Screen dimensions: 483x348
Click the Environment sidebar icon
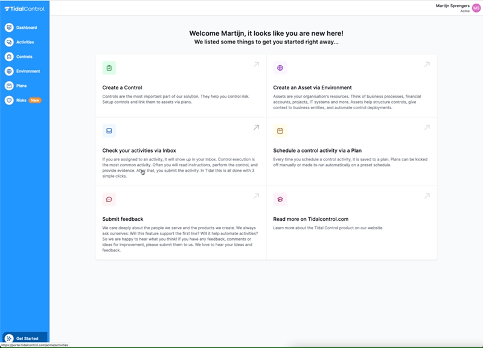9,71
